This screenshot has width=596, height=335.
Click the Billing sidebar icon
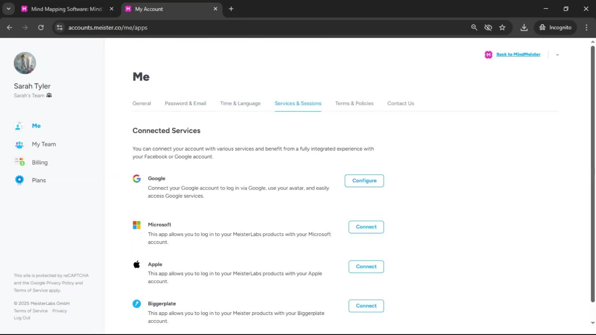tap(19, 162)
